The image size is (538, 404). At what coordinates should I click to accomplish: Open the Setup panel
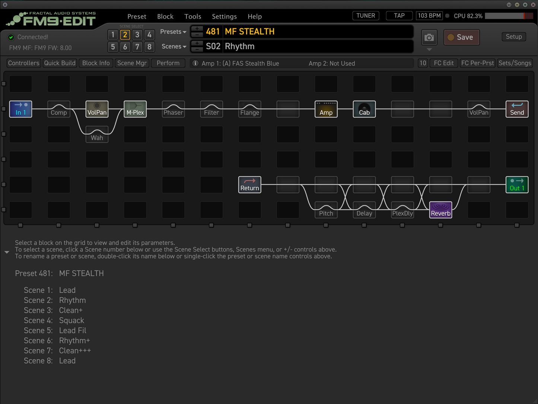point(514,36)
